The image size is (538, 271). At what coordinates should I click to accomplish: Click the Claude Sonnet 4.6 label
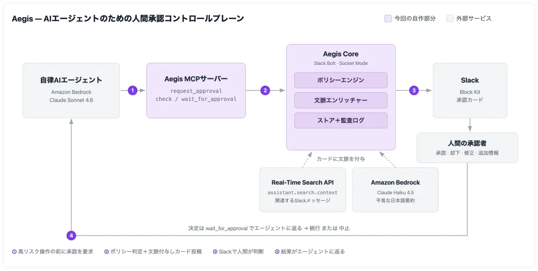pos(71,100)
